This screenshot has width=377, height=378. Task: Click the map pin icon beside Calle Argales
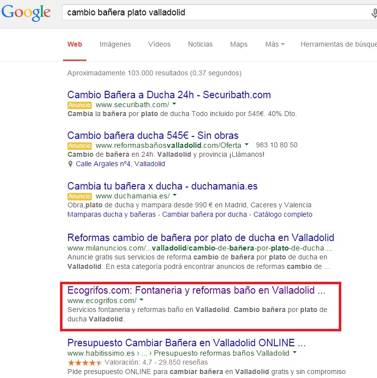click(70, 164)
